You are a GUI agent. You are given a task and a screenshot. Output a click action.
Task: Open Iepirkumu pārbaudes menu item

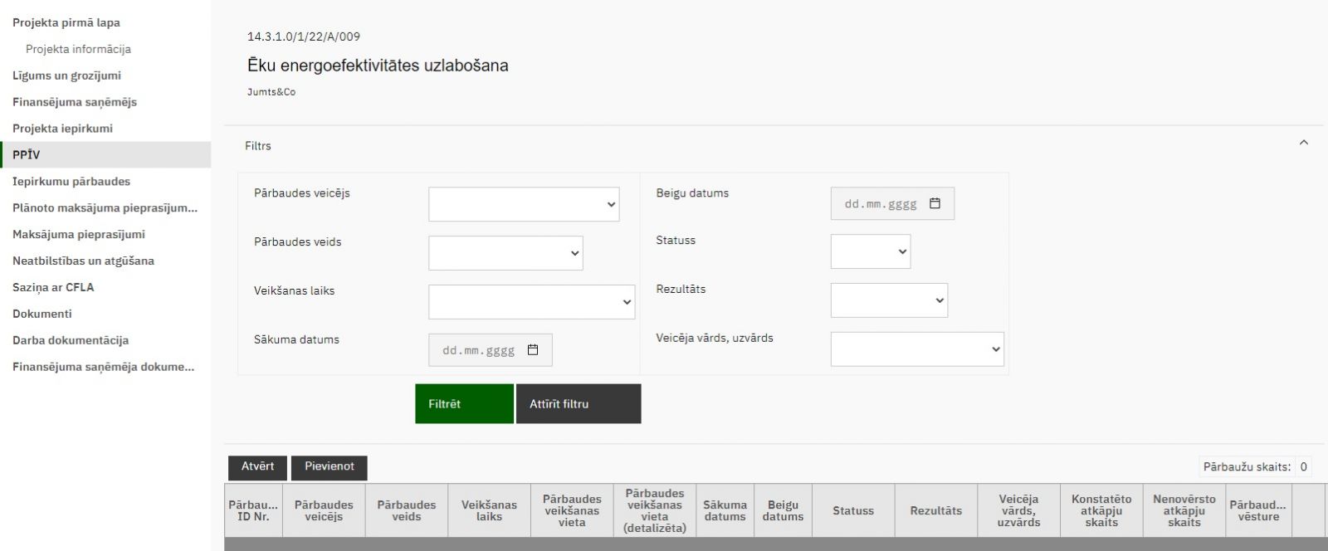pos(71,181)
